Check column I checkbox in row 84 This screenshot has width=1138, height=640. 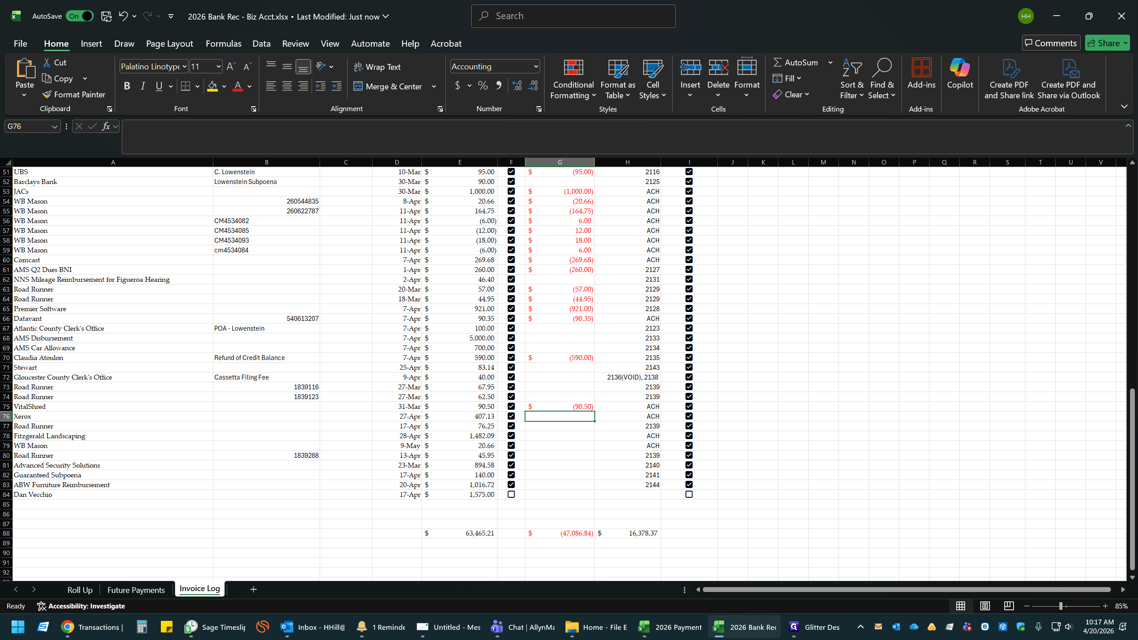click(x=689, y=495)
